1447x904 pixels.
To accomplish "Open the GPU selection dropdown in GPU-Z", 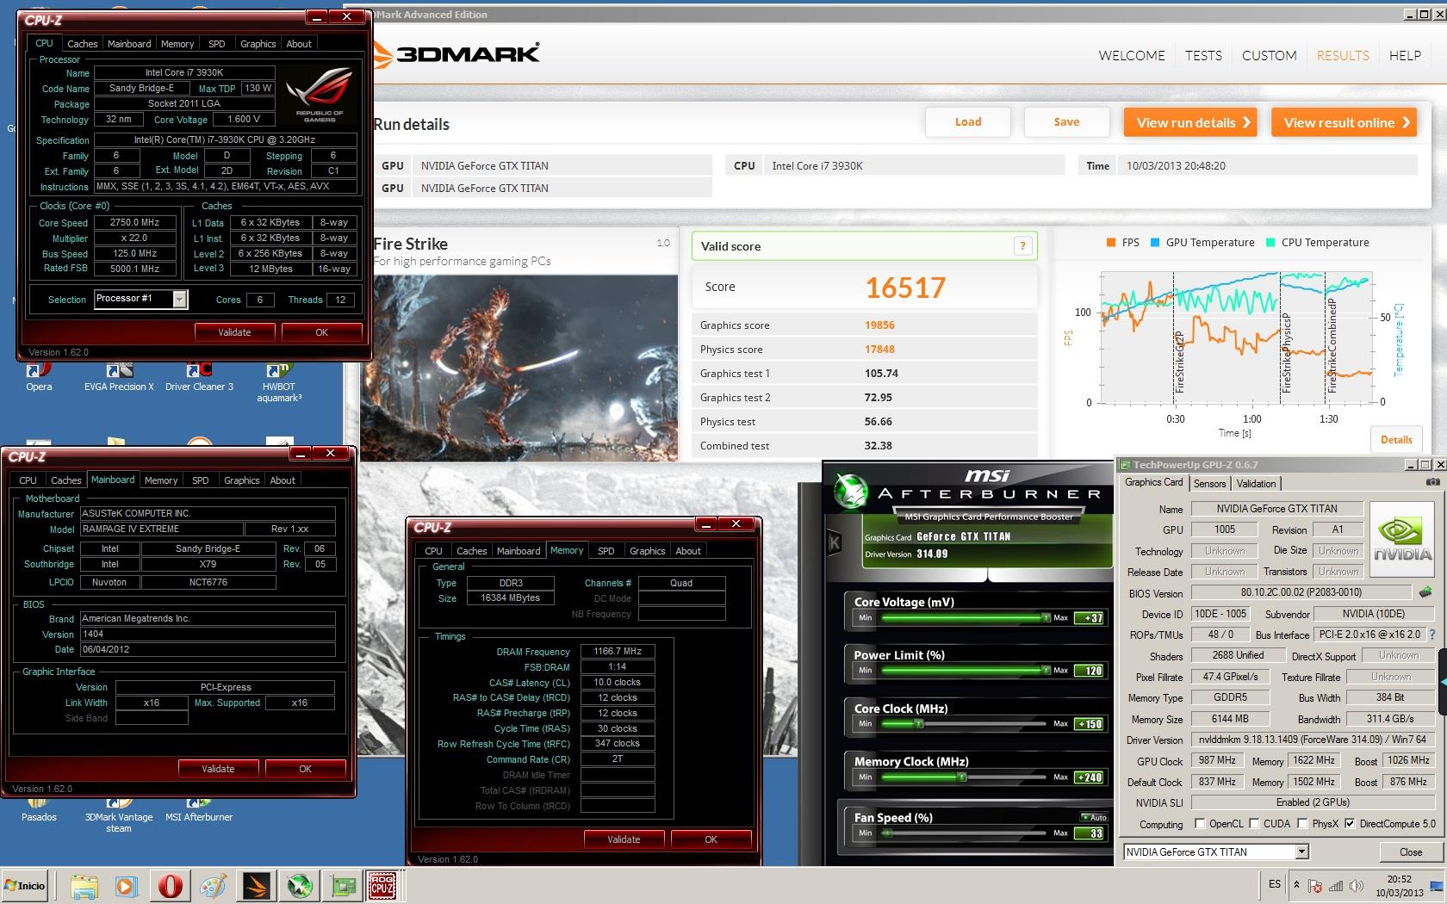I will click(1302, 852).
